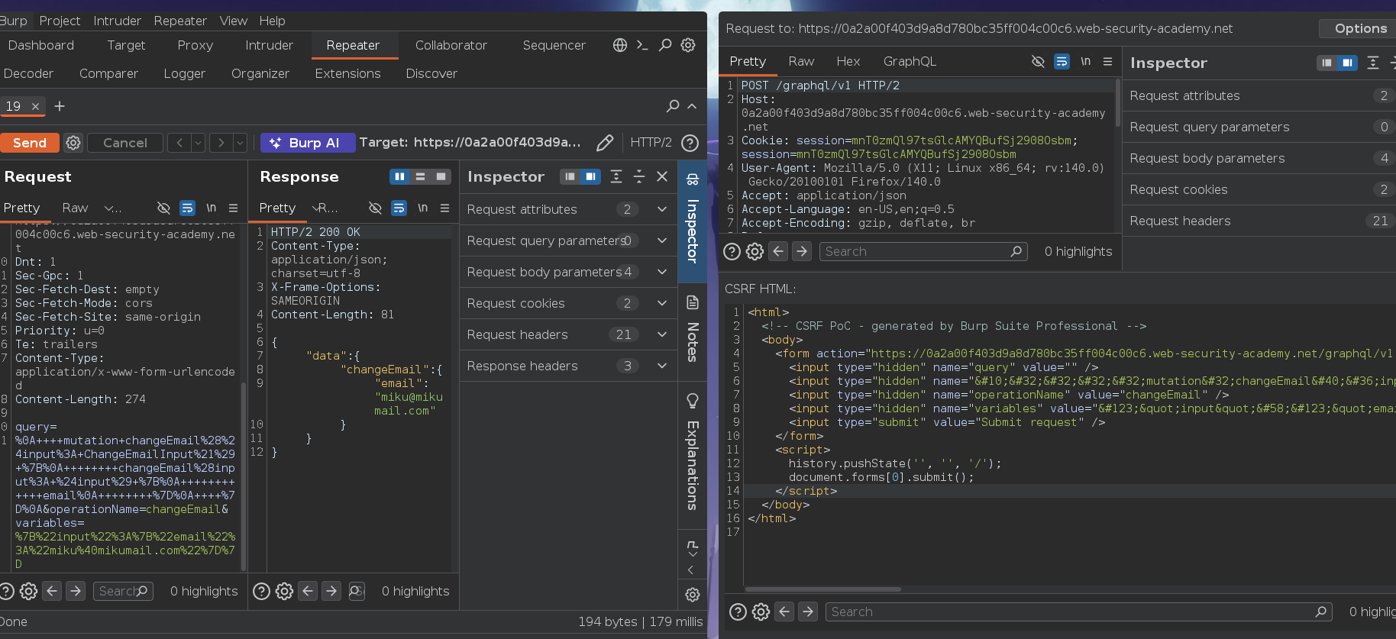Open the terminal-prompt icon in Burp top bar
This screenshot has height=639, width=1396.
[x=642, y=45]
